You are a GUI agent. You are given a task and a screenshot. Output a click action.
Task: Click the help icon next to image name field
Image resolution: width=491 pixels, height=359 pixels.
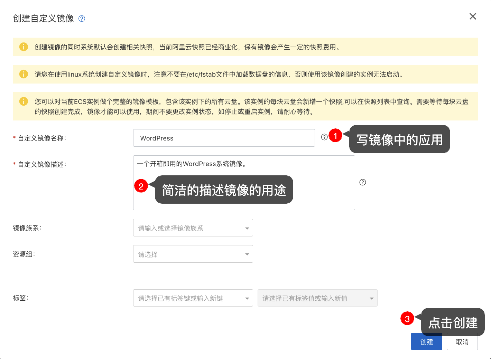(x=324, y=137)
